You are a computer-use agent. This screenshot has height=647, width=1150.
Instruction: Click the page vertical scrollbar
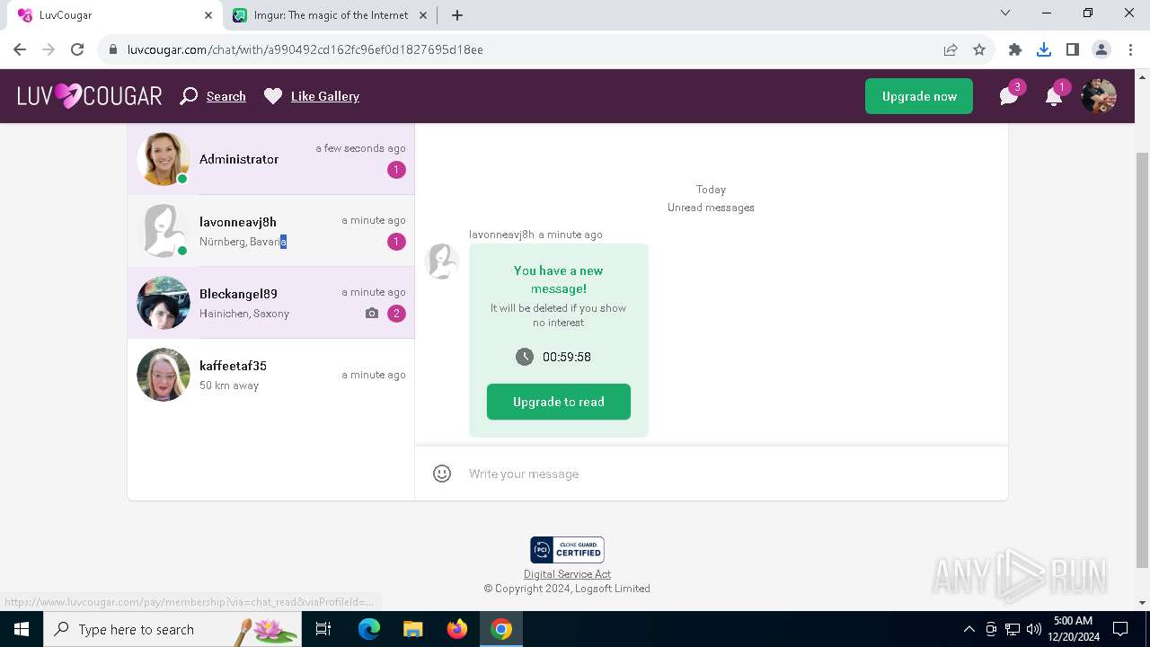coord(1143,359)
